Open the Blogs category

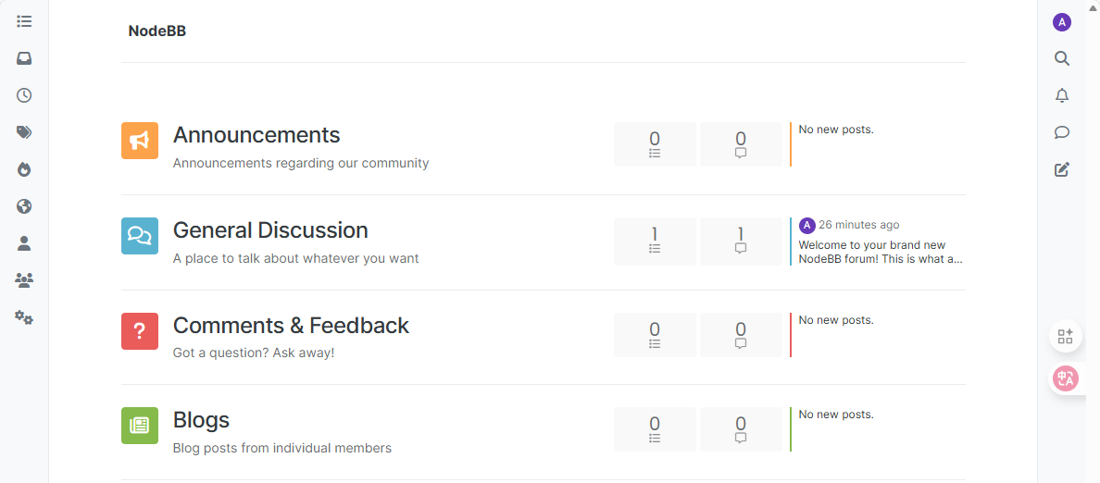[x=201, y=420]
